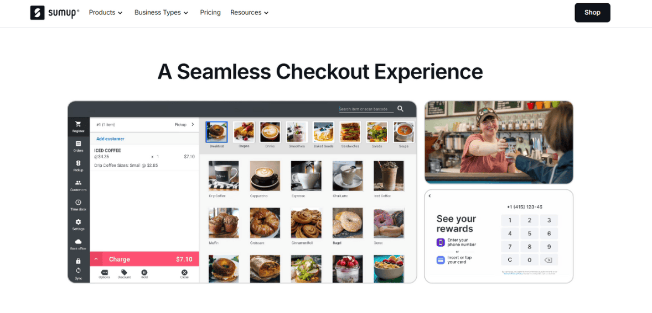The height and width of the screenshot is (313, 652).
Task: Select the Time clock icon
Action: 78,202
